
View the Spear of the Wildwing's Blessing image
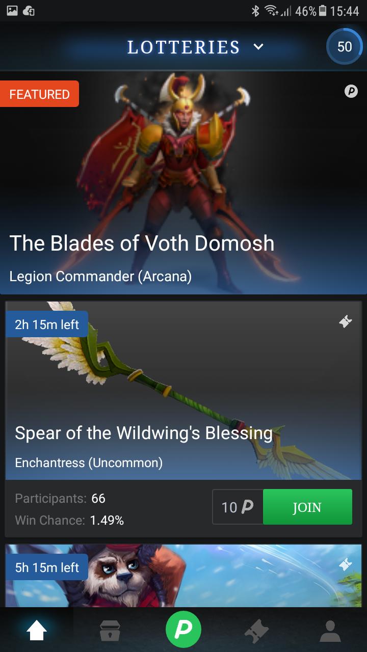tap(183, 391)
